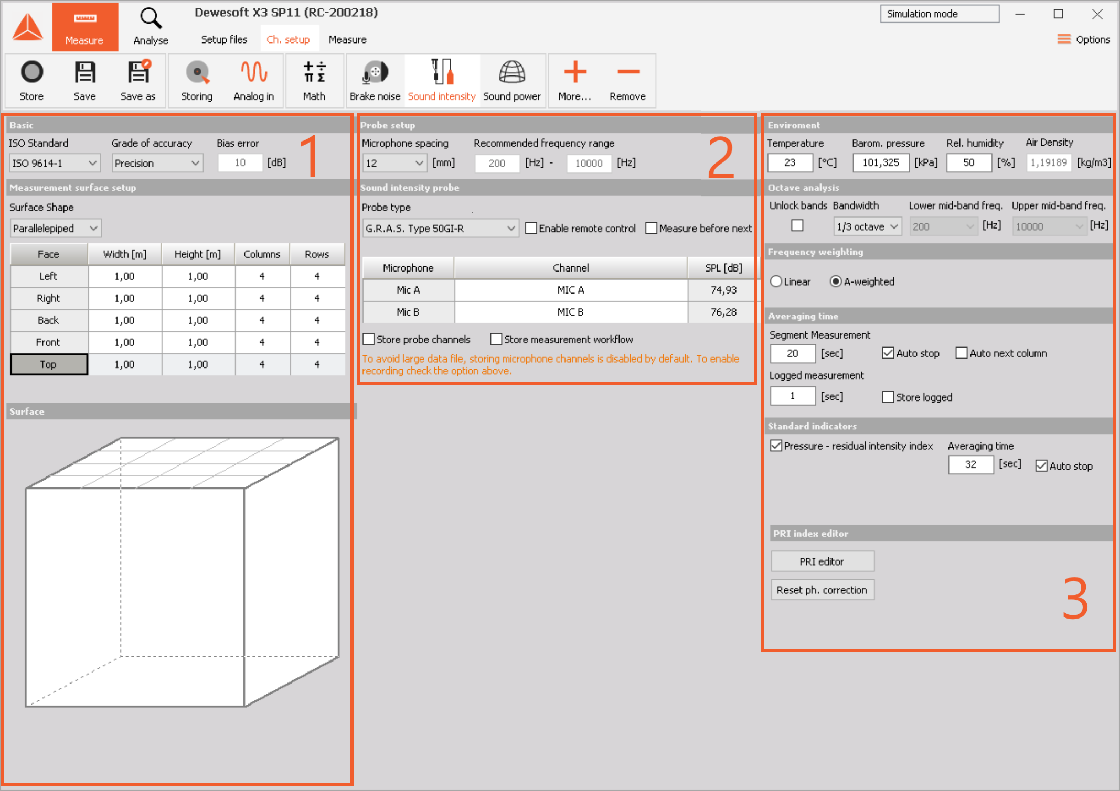
Task: Click the MIC B channel cell
Action: coord(571,312)
